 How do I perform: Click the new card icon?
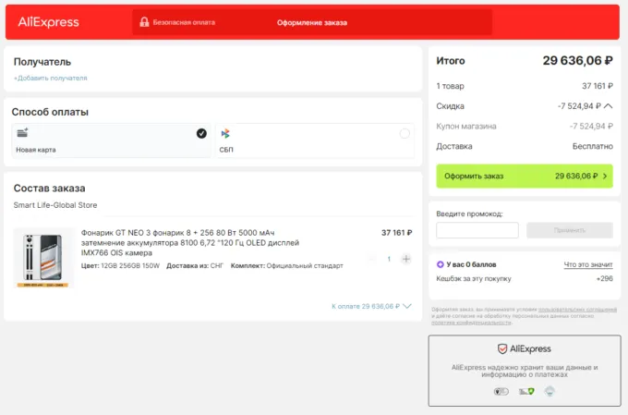pos(22,133)
